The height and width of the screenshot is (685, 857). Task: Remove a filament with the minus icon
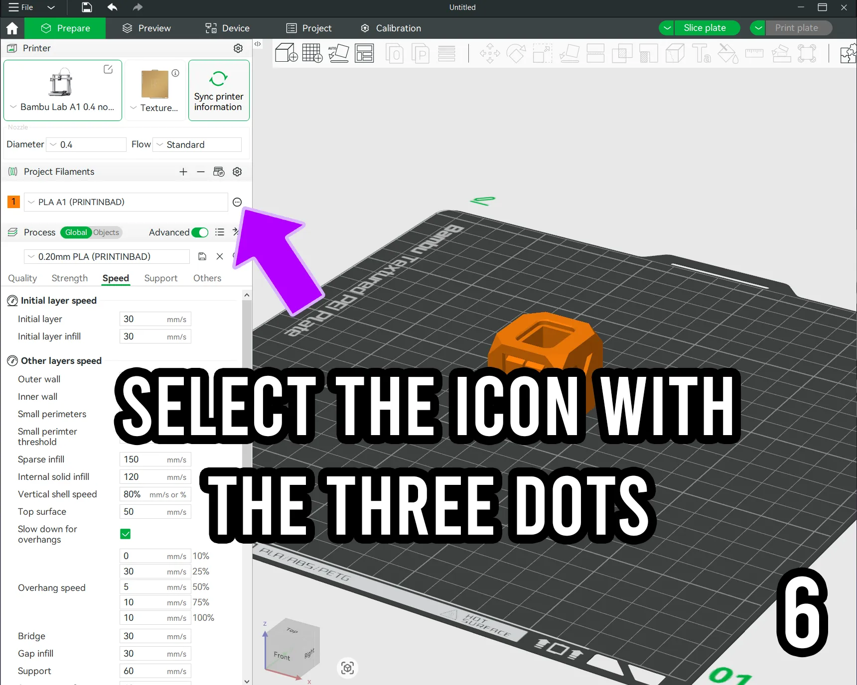[x=201, y=172]
